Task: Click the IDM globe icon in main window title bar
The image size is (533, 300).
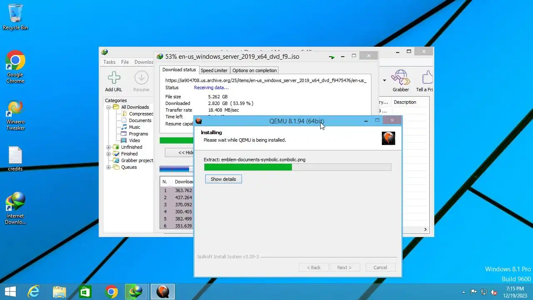Action: tap(105, 52)
